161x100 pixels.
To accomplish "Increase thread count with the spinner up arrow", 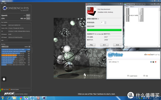I will [105, 22].
